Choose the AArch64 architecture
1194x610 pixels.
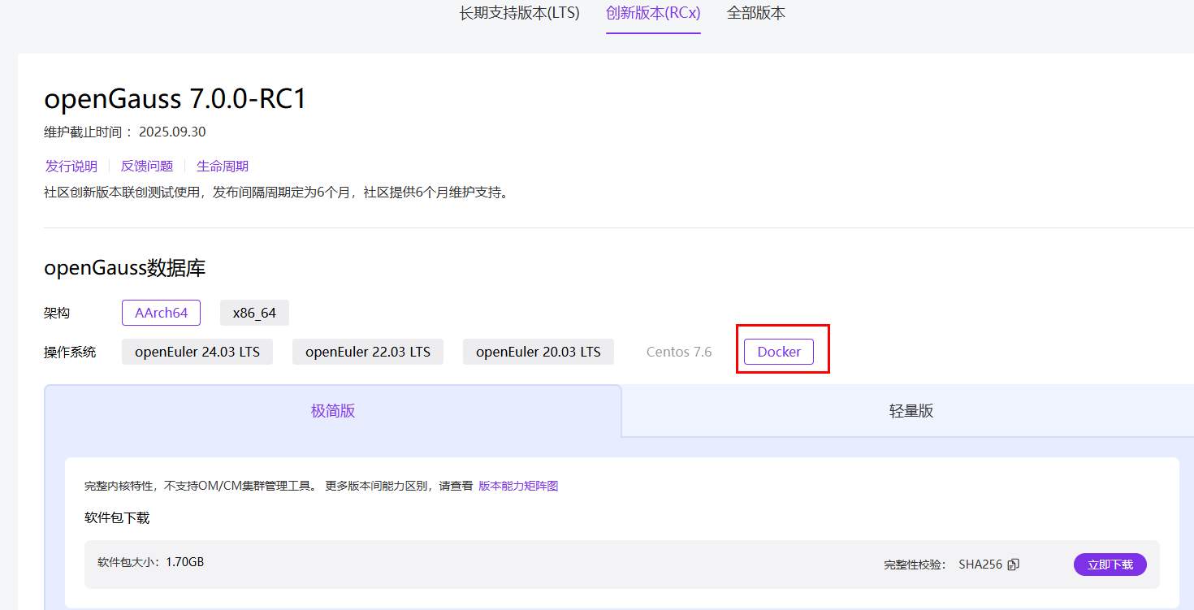coord(161,313)
